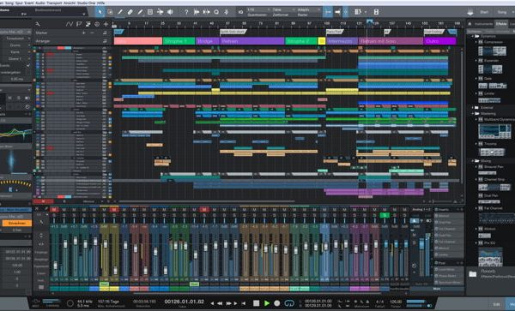515x311 pixels.
Task: Adjust the main output fader in mixer
Action: (x=421, y=245)
